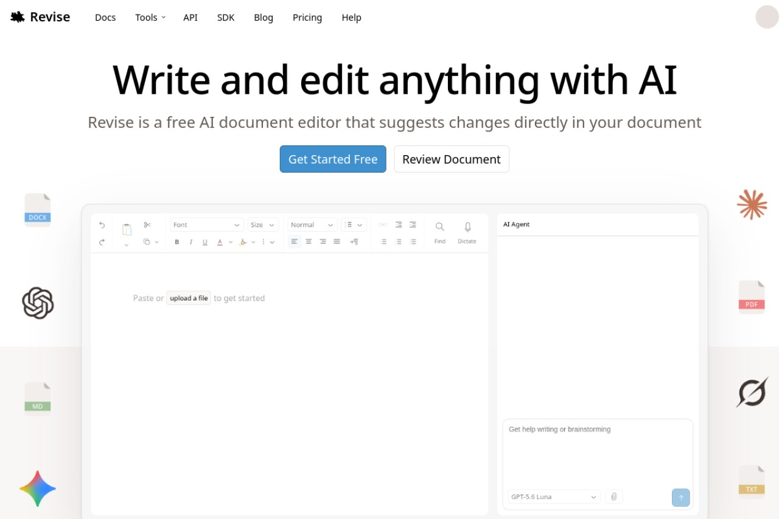779x519 pixels.
Task: Send the AI Agent message
Action: pos(681,497)
